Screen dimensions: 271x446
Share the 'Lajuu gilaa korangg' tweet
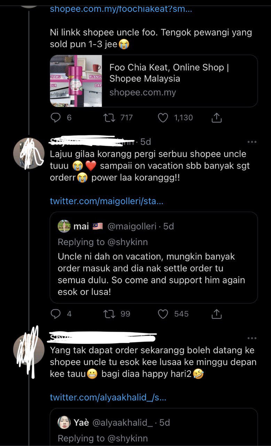(216, 314)
